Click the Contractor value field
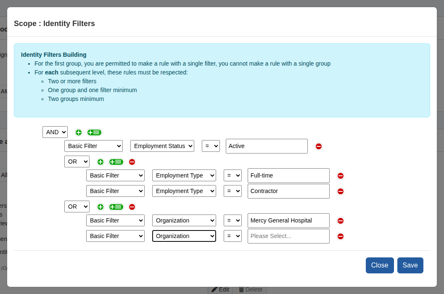 tap(288, 191)
